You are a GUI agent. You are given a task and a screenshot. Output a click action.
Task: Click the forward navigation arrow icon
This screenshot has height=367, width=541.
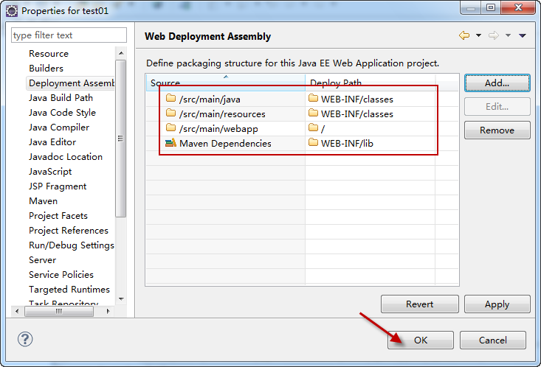coord(494,35)
